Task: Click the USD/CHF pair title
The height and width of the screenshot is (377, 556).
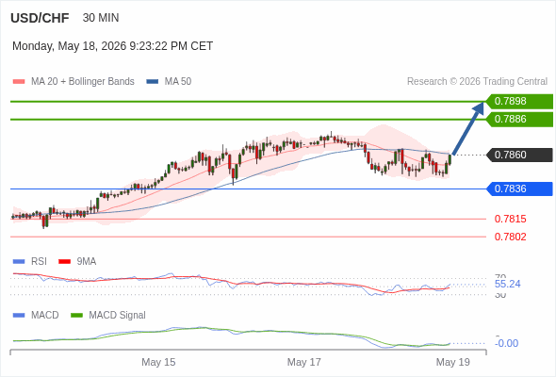Action: [x=40, y=18]
